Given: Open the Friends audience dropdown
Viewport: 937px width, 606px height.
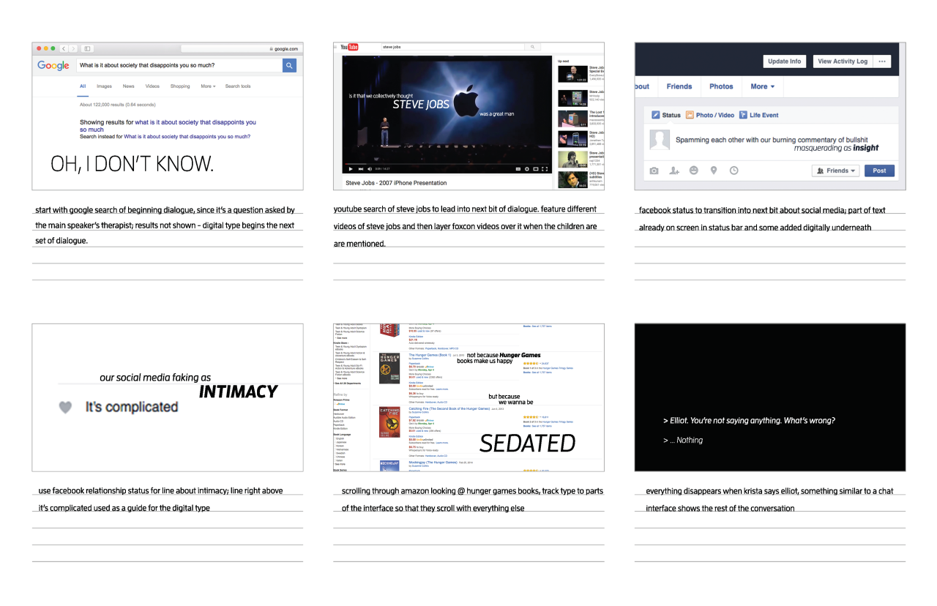Looking at the screenshot, I should (x=836, y=171).
